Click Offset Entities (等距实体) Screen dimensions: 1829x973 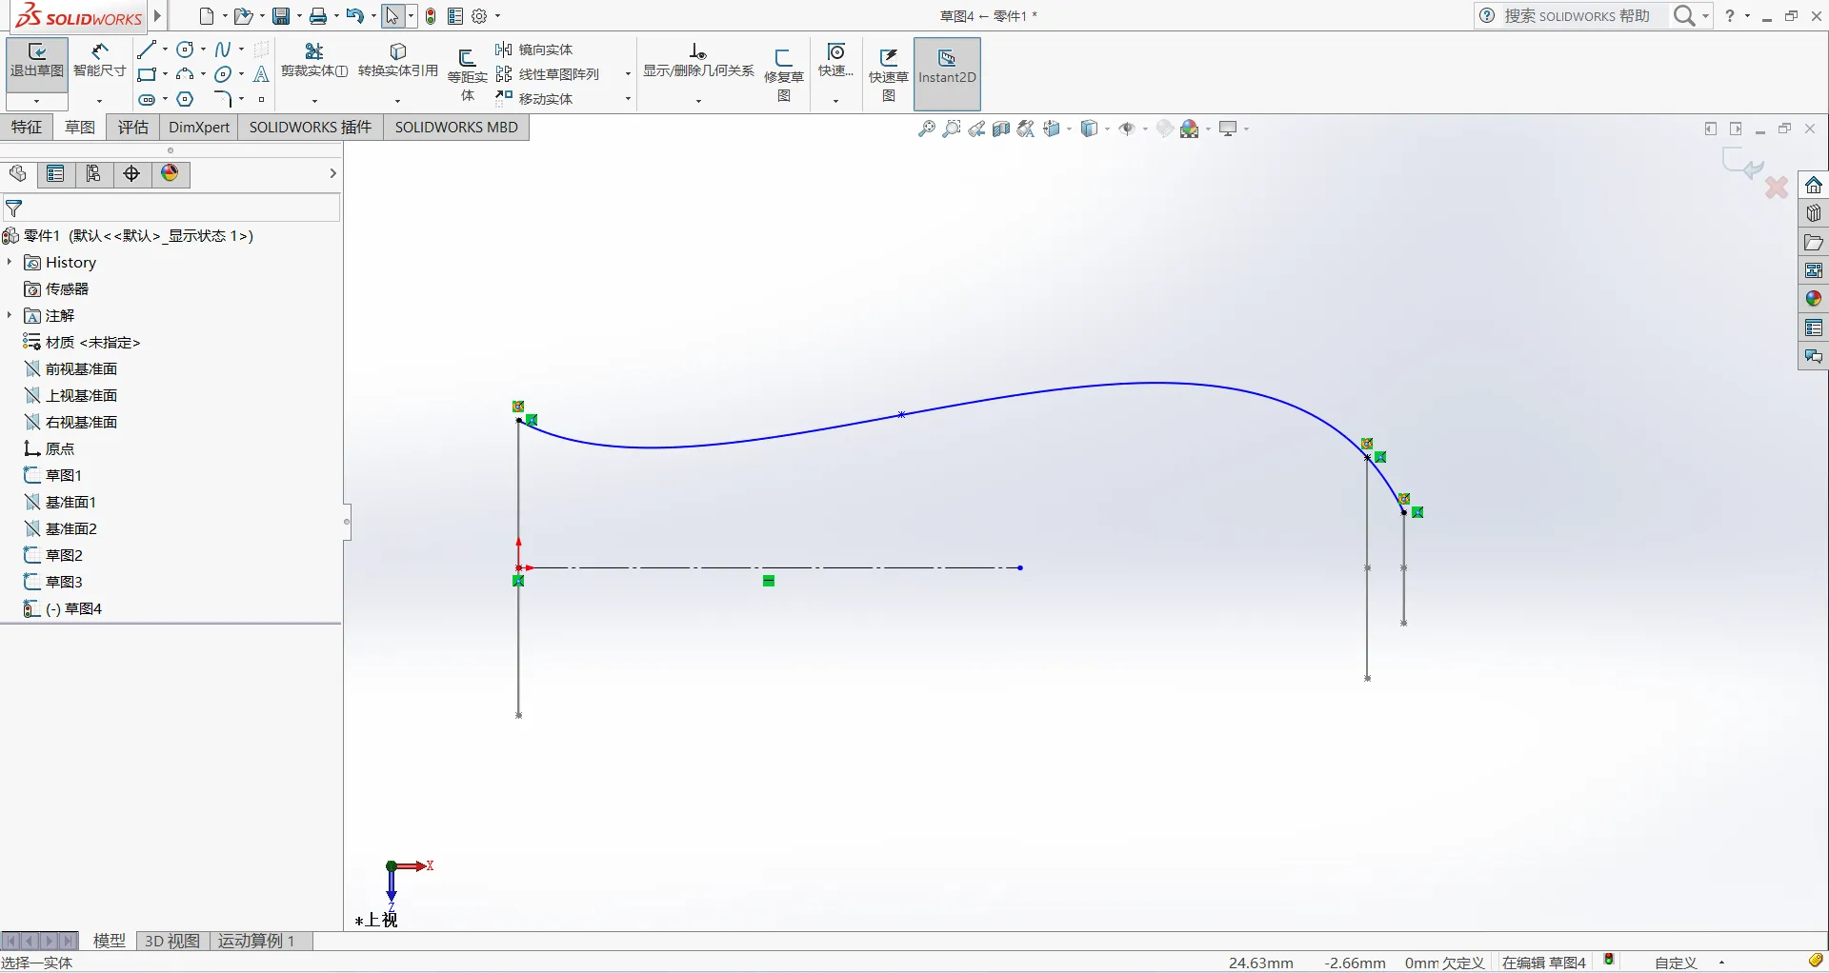467,74
